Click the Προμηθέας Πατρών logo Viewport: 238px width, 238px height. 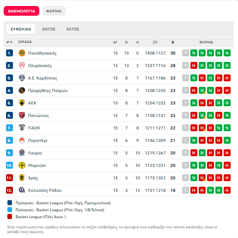(x=22, y=91)
